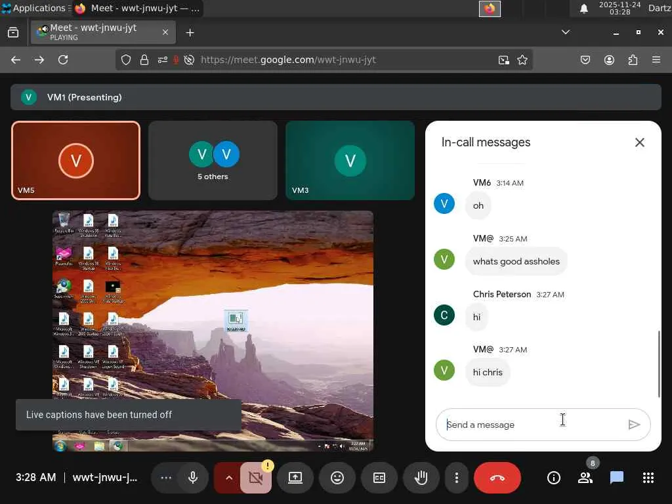Open Firefox account icon

coord(609,60)
